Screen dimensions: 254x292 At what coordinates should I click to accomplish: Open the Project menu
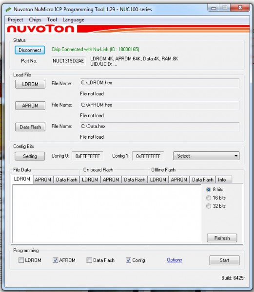(16, 19)
